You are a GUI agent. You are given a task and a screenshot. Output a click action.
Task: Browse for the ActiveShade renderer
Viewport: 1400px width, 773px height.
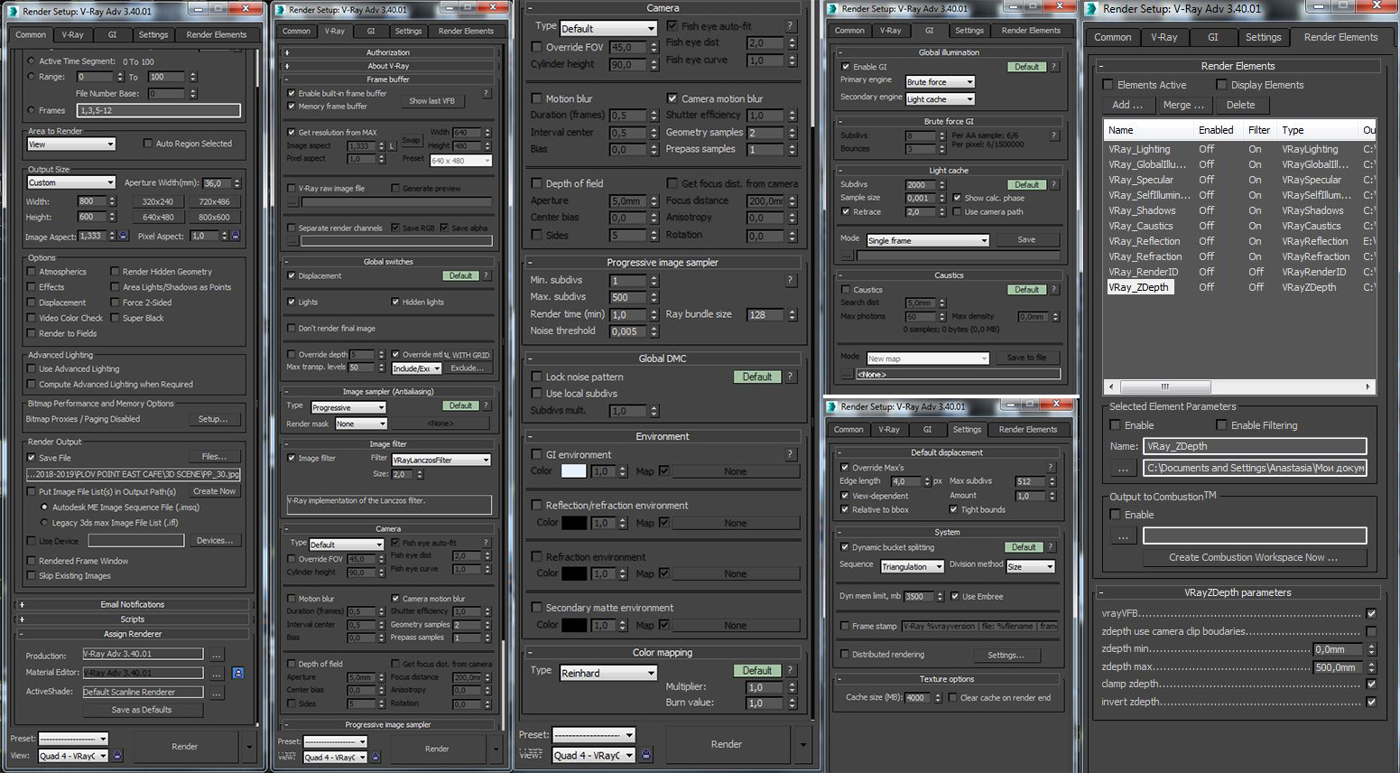[x=217, y=693]
